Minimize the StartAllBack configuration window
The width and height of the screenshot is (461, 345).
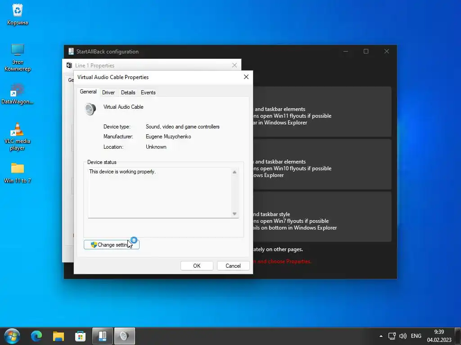pyautogui.click(x=346, y=51)
